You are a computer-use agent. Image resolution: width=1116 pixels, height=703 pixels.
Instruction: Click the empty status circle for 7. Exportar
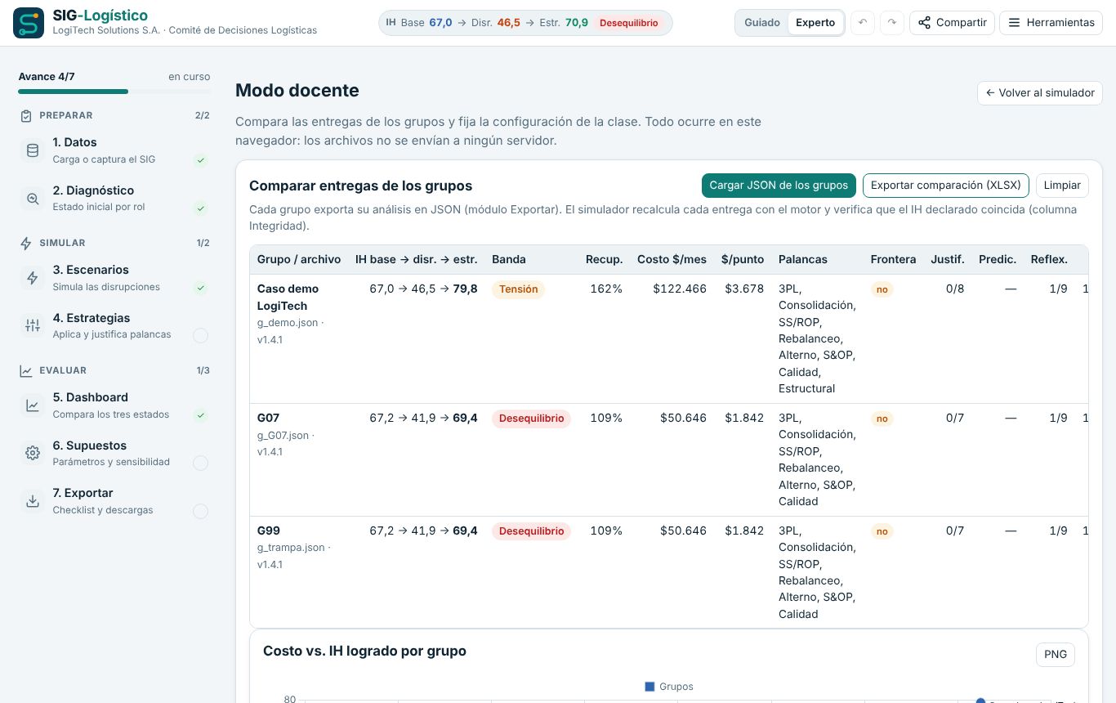click(x=200, y=512)
